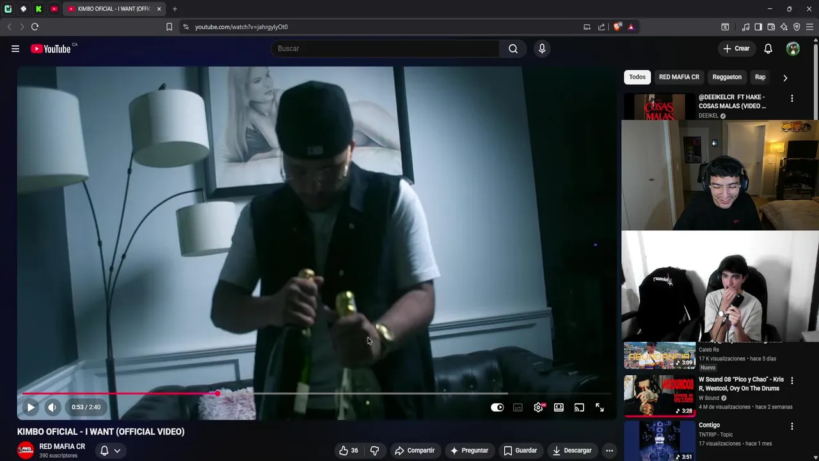This screenshot has width=819, height=461.
Task: Open the YouTube notifications bell
Action: 768,49
